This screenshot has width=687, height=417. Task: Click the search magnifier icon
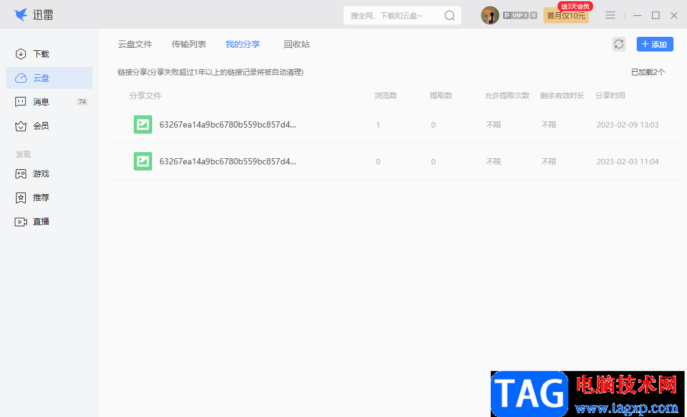point(450,16)
